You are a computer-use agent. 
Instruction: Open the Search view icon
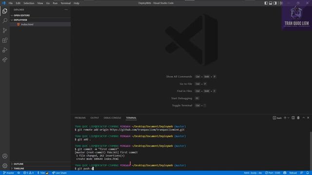(5, 20)
